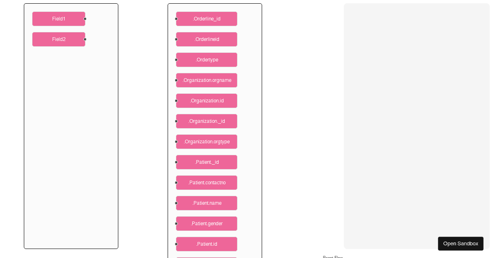
Task: Click the connection handle on Field1
Action: [85, 19]
